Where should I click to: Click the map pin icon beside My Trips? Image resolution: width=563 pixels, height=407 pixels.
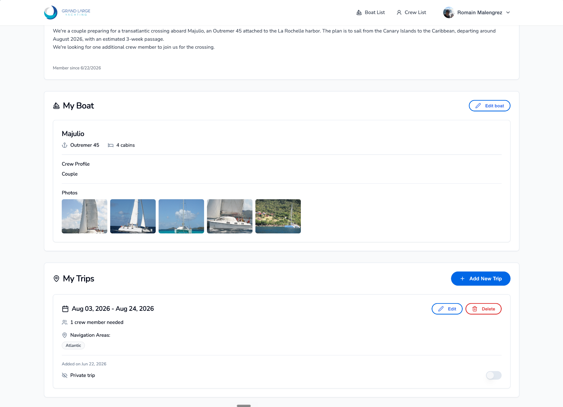(56, 279)
